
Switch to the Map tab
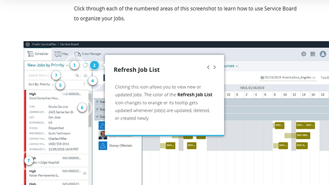[62, 54]
